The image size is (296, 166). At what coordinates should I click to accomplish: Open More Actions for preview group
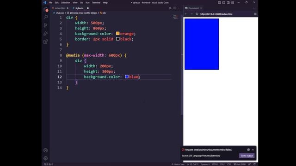[x=254, y=8]
